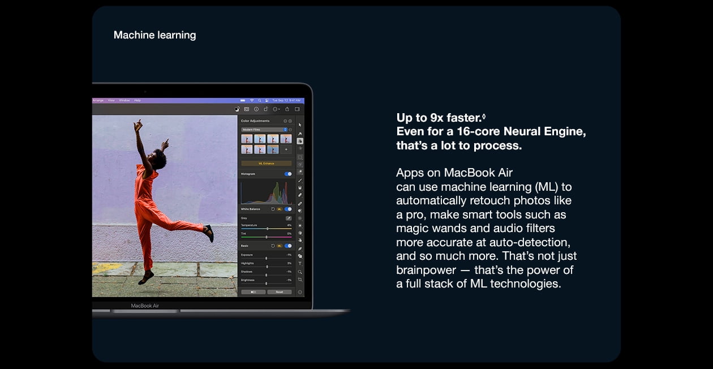
Task: Click the ML Enhance button
Action: [x=267, y=164]
